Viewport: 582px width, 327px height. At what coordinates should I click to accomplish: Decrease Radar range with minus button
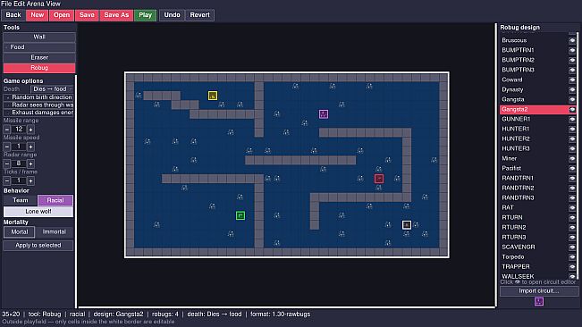pyautogui.click(x=6, y=163)
